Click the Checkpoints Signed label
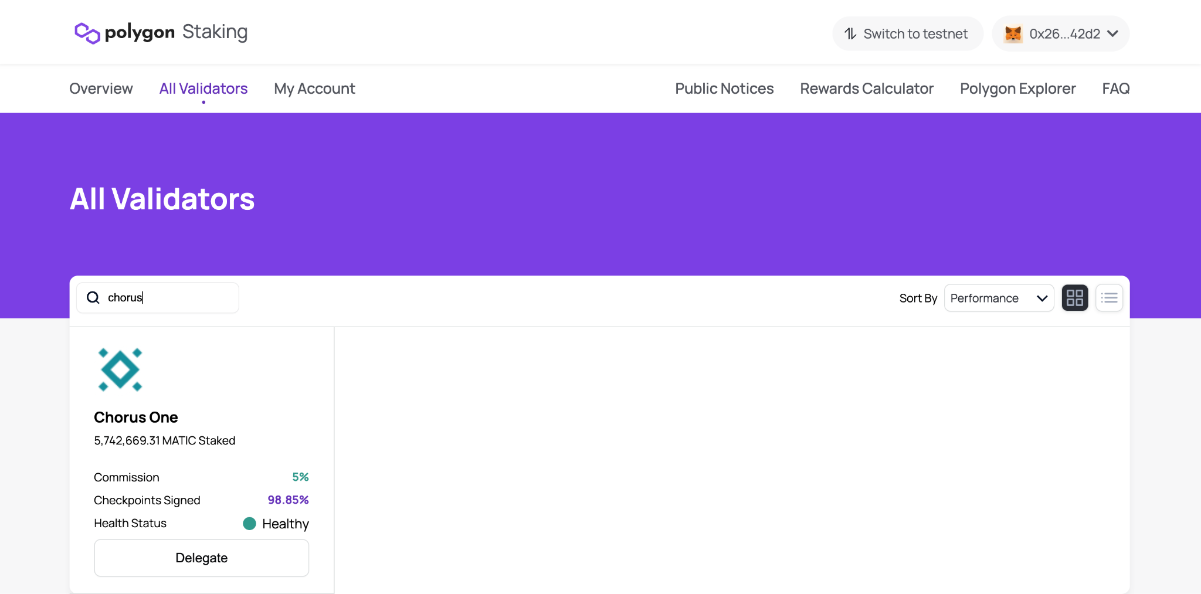This screenshot has height=594, width=1201. 147,500
